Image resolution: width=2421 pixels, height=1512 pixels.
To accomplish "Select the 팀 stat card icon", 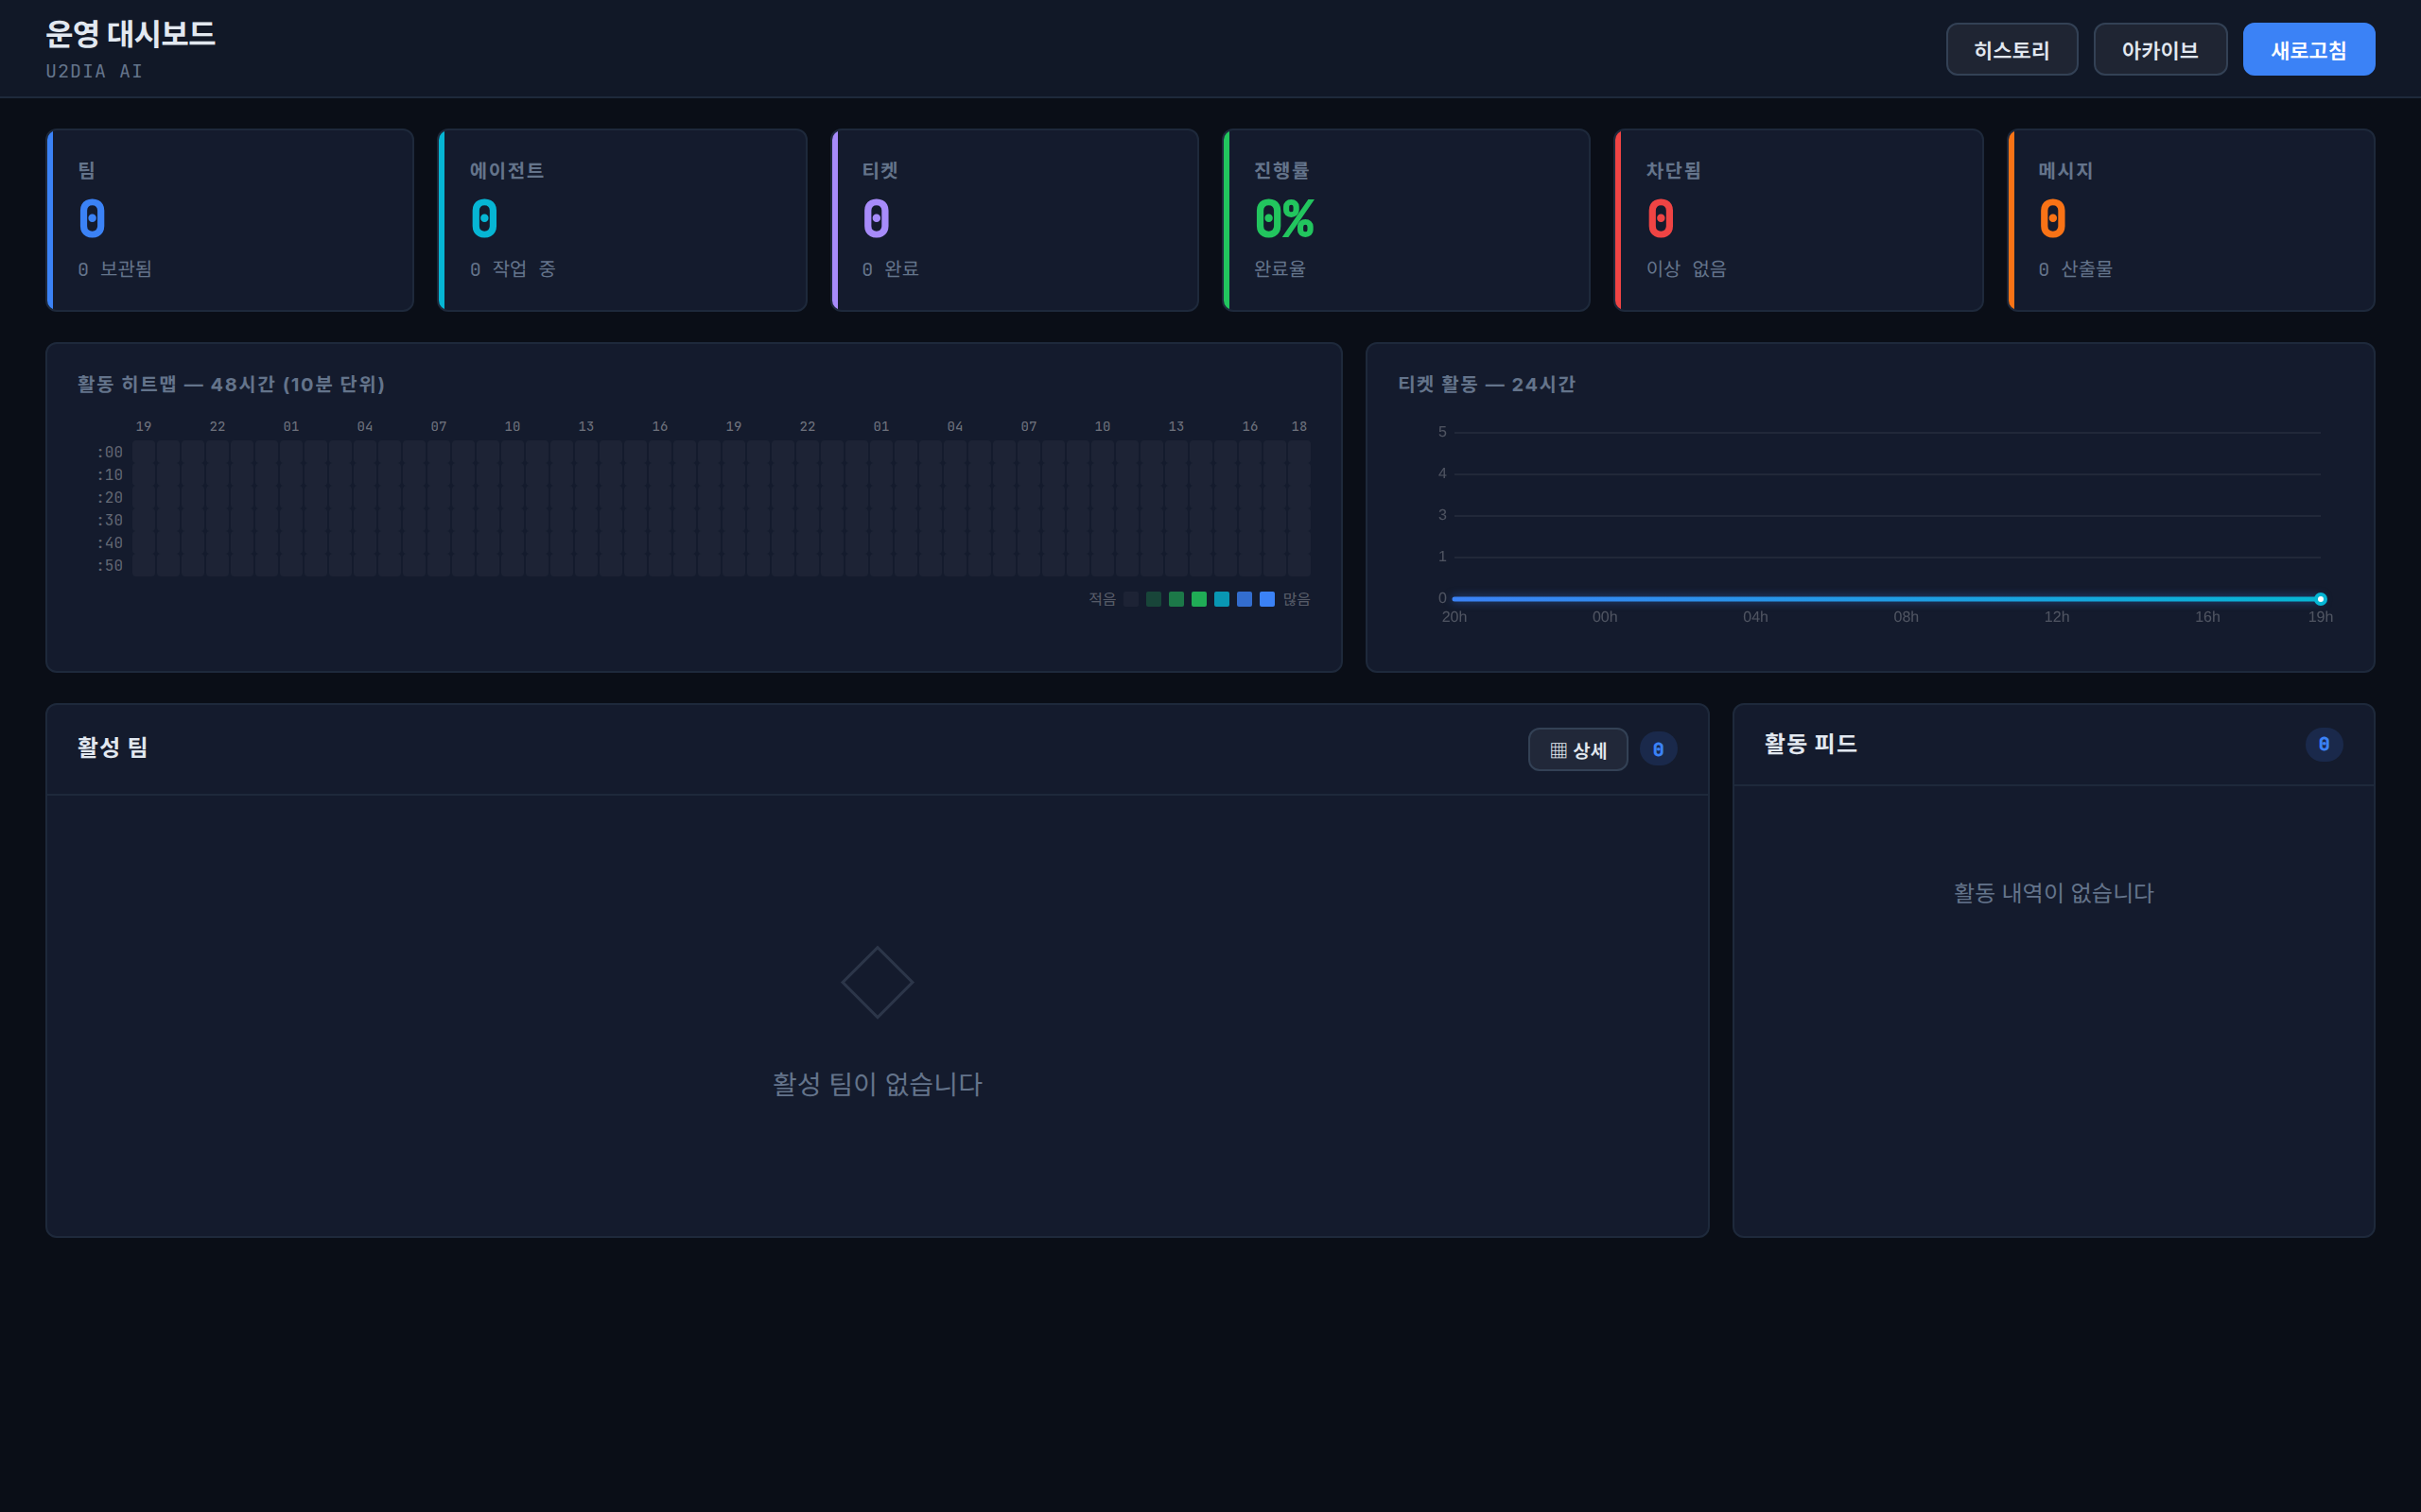I will tap(91, 219).
